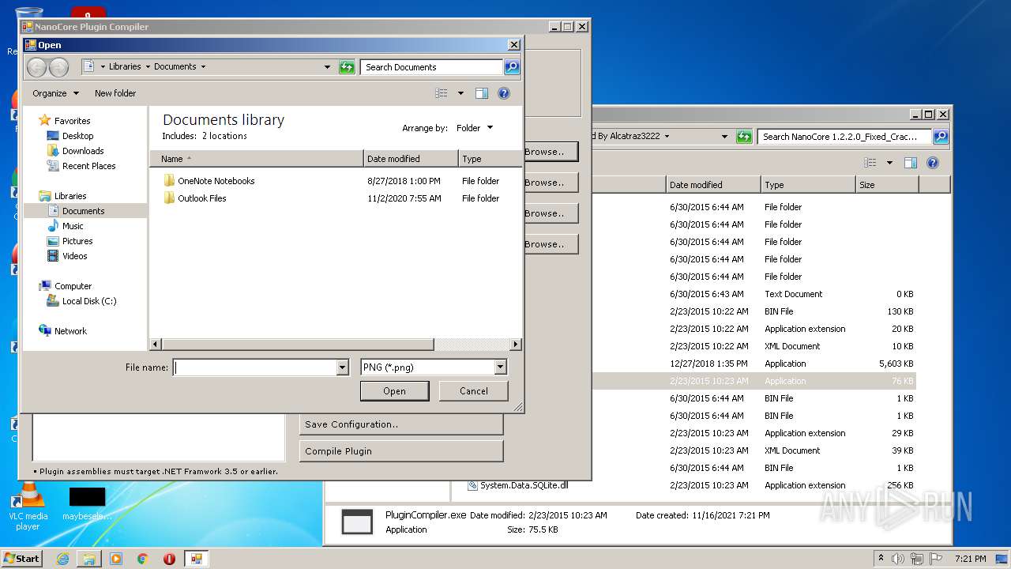Open the view options dropdown arrow
1011x569 pixels.
460,93
